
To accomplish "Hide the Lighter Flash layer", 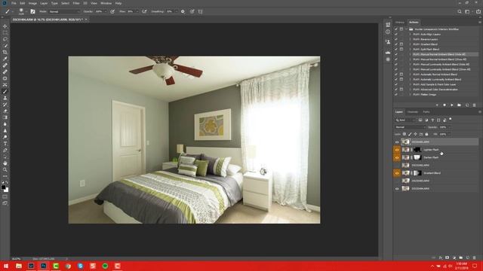I will coord(397,150).
